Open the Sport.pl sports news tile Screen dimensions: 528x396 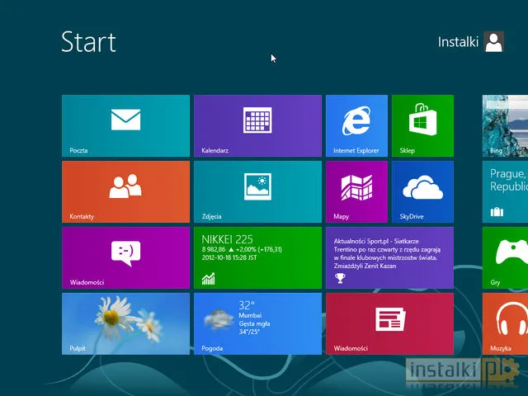click(x=389, y=257)
